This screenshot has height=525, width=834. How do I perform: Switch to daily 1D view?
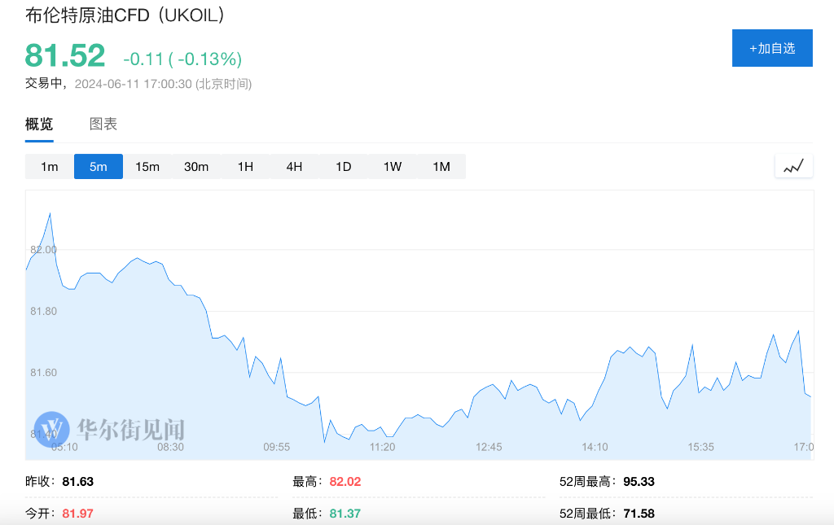click(343, 166)
